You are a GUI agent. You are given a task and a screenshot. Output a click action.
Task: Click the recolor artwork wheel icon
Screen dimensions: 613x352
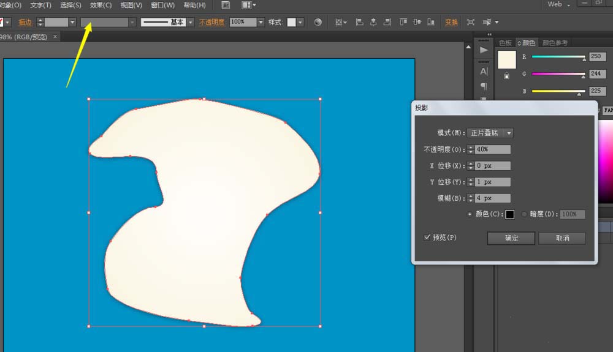[x=318, y=22]
